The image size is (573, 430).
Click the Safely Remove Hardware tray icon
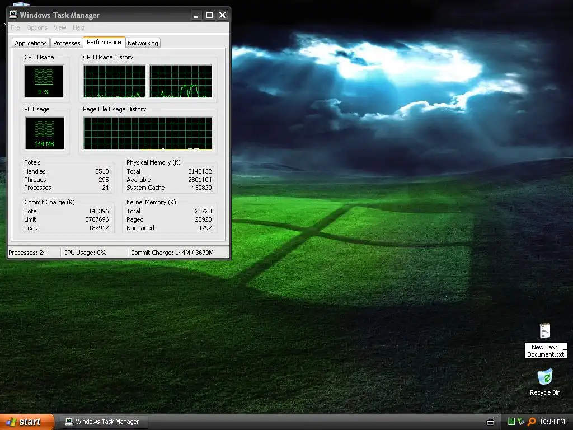521,422
